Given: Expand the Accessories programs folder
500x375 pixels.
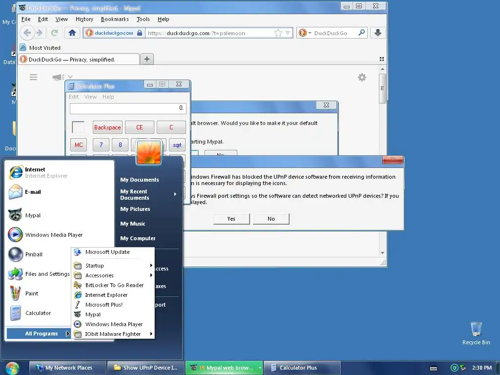Looking at the screenshot, I should (x=113, y=275).
